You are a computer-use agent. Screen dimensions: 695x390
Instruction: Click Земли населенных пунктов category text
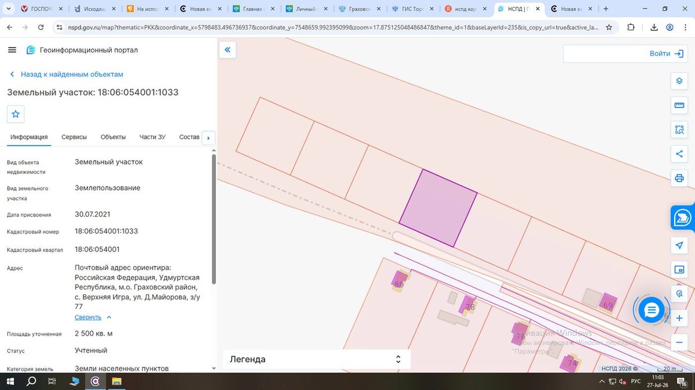click(x=122, y=368)
